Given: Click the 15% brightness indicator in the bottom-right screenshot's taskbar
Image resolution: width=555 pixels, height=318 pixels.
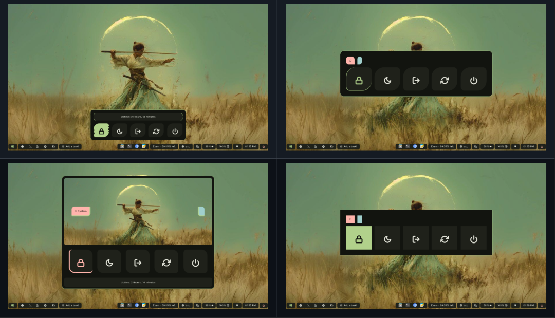Looking at the screenshot, I should 464,305.
